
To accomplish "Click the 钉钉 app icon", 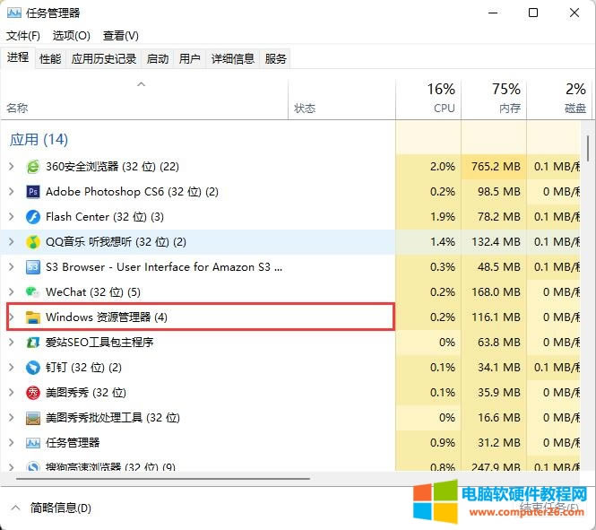I will (33, 368).
